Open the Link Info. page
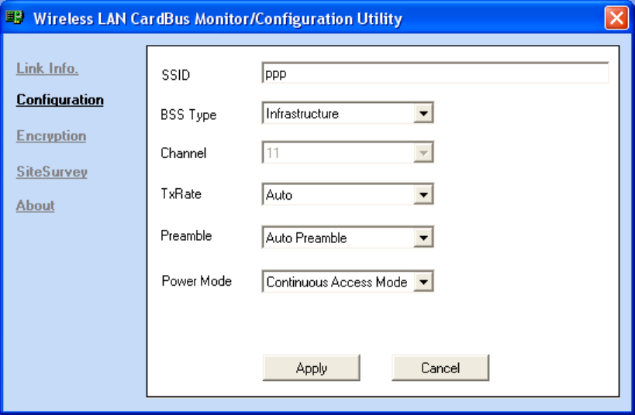Viewport: 635px width, 415px height. pos(47,68)
